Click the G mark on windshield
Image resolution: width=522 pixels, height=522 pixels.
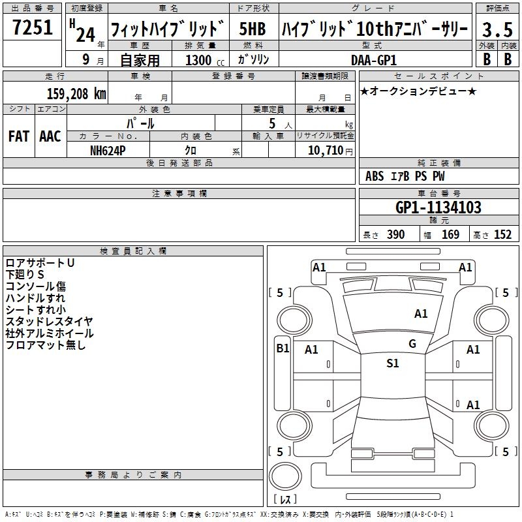click(x=412, y=344)
